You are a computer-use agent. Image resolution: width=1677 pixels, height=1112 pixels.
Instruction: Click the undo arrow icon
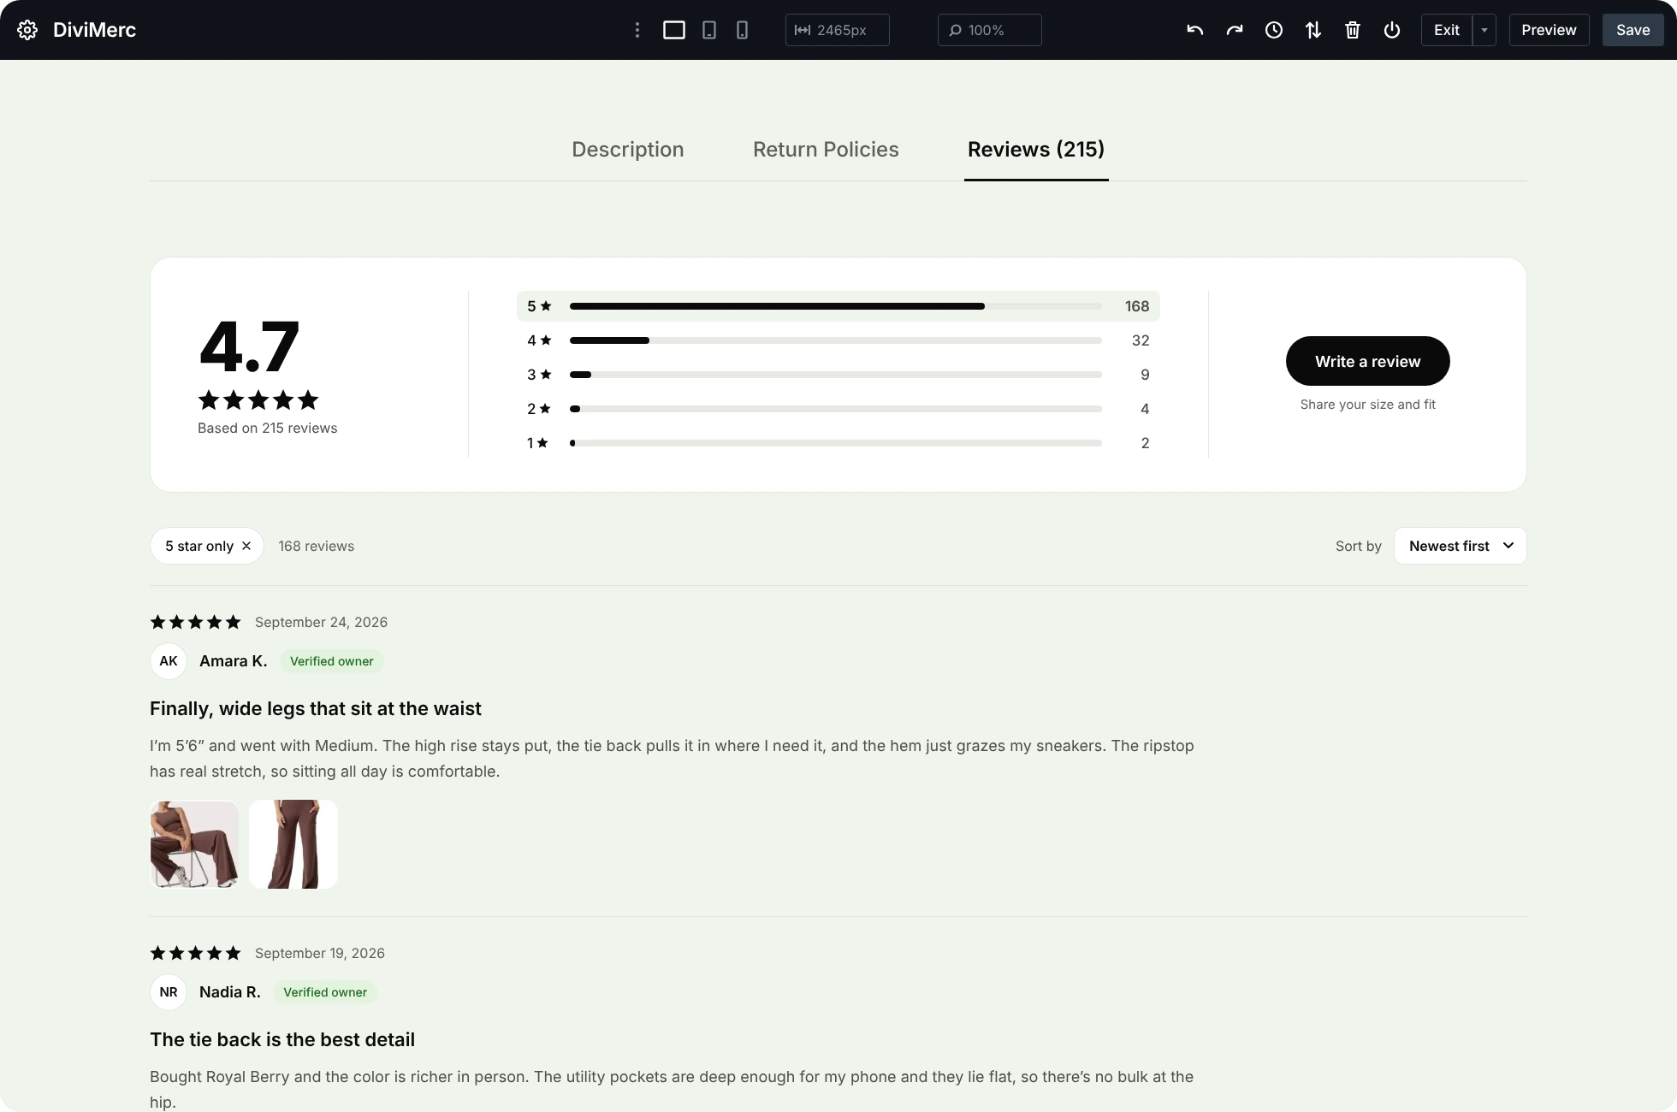(x=1195, y=30)
